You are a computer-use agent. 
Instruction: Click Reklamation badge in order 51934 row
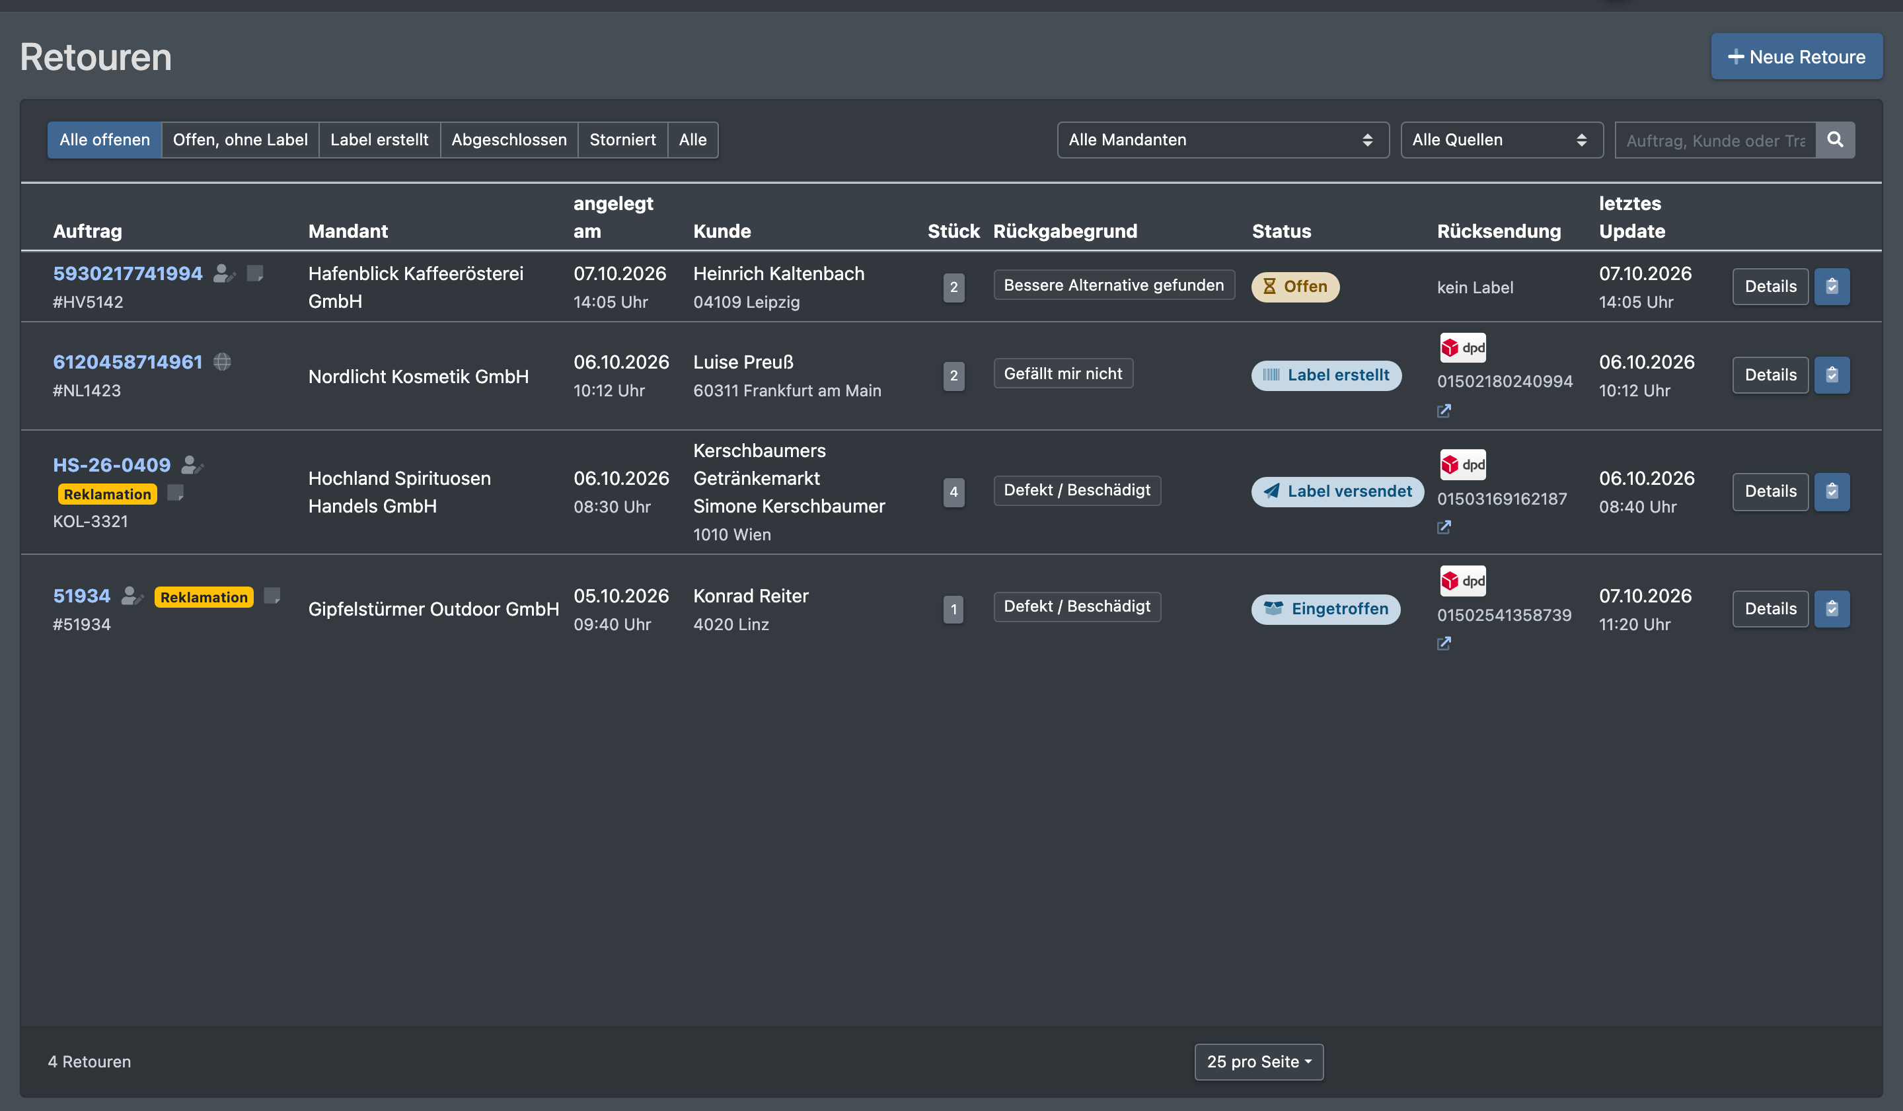pyautogui.click(x=204, y=597)
